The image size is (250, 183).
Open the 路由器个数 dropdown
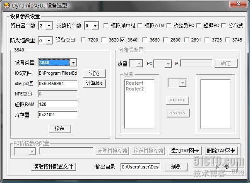click(x=49, y=26)
